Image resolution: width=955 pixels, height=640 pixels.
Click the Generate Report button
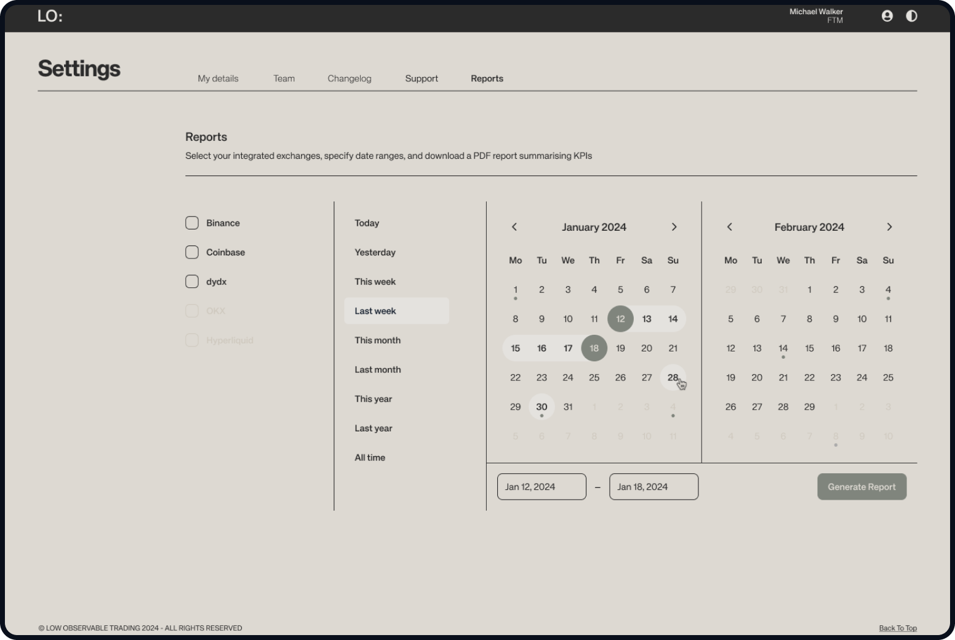click(x=861, y=487)
